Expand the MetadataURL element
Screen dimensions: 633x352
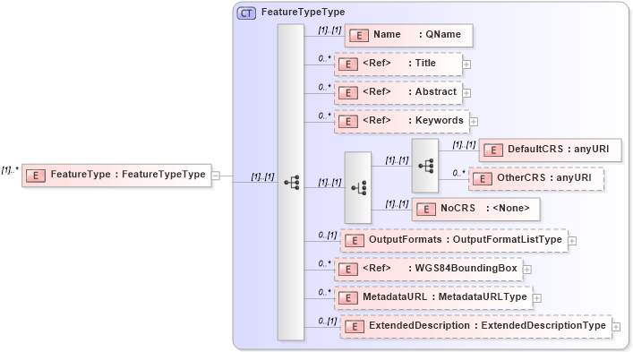point(536,298)
